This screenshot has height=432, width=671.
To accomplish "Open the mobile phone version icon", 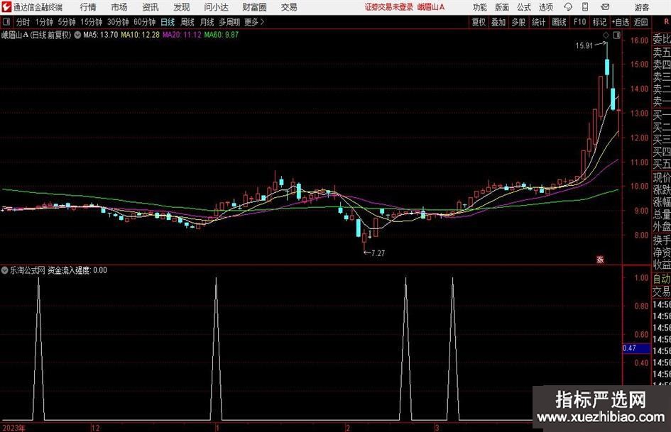I will (585, 7).
